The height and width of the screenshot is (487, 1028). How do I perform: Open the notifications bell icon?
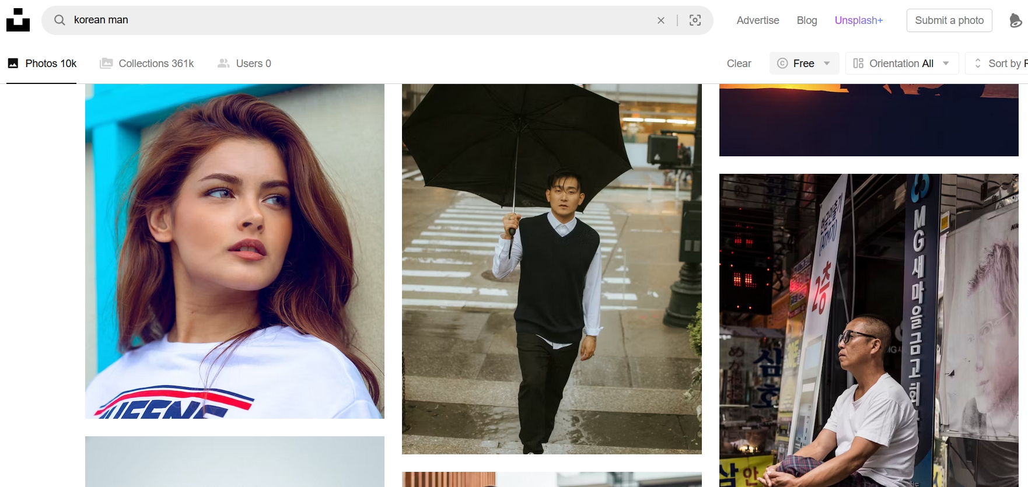[1015, 20]
